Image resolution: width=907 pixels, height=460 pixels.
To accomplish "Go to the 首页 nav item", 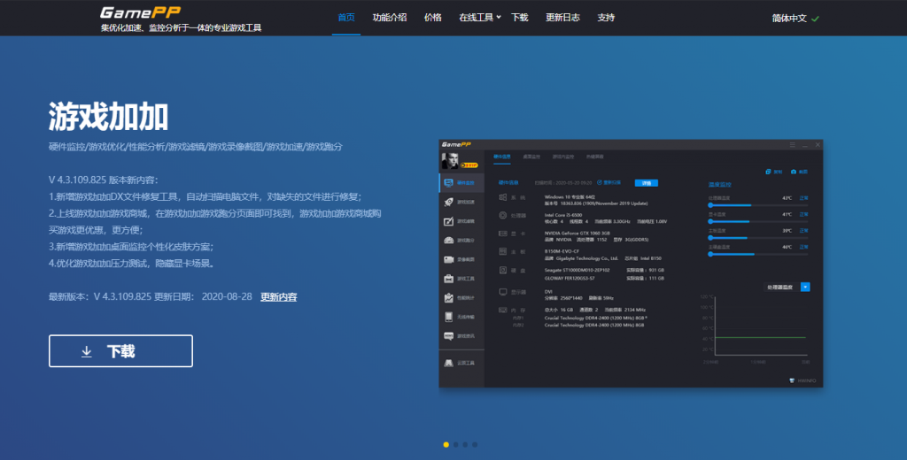I will coord(346,18).
